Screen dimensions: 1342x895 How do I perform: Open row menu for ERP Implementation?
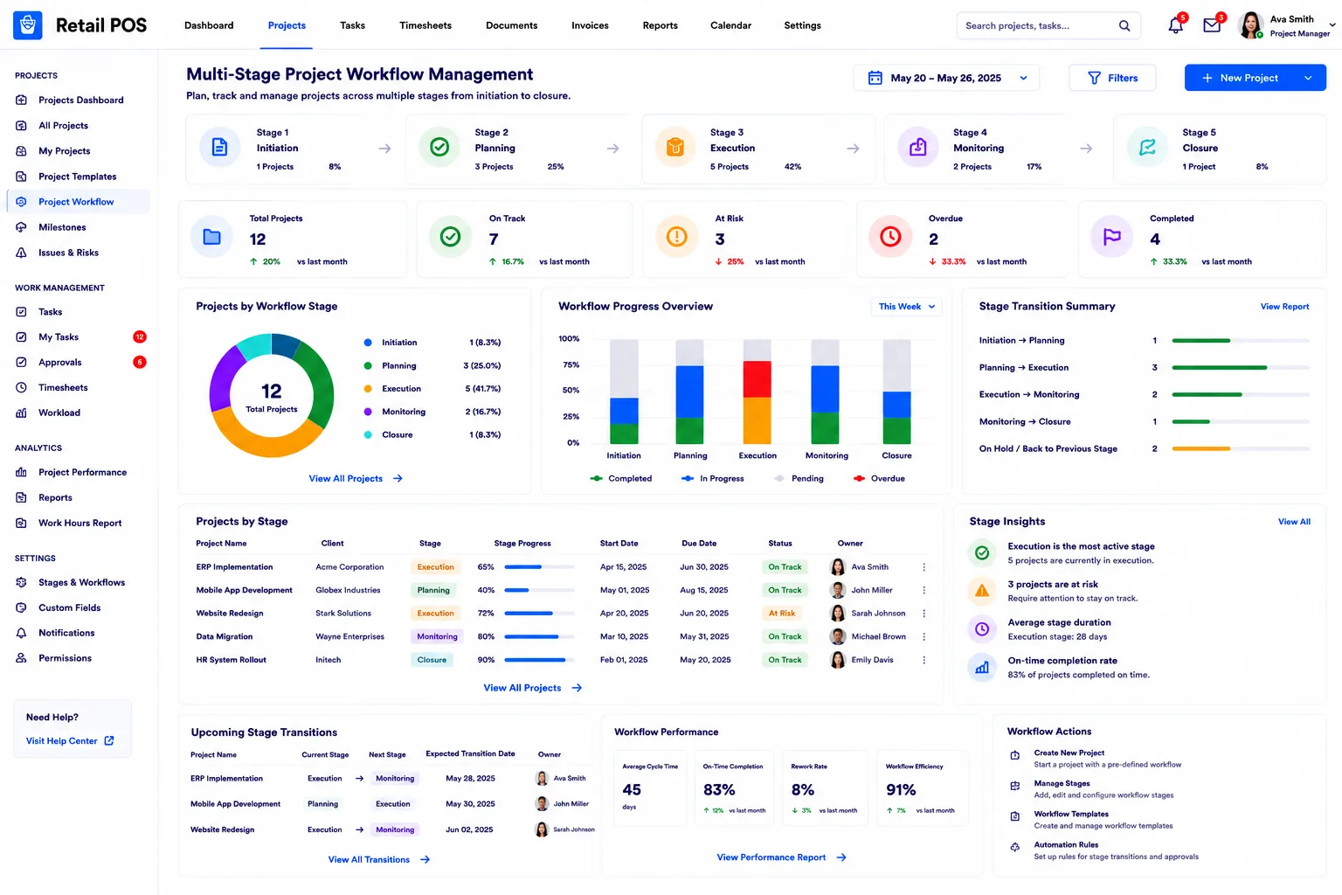pos(923,567)
